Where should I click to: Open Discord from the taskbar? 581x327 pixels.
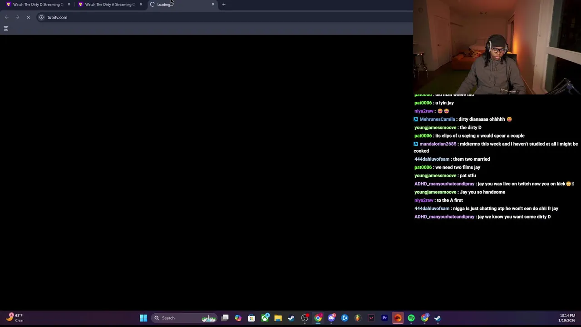point(331,318)
